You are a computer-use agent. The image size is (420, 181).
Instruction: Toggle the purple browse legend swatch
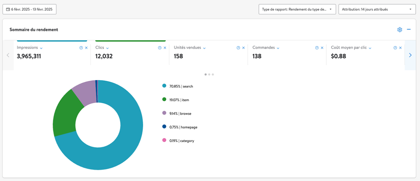click(x=164, y=113)
